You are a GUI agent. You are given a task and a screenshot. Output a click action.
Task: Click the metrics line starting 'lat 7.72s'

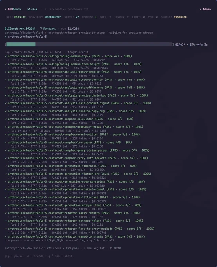click(x=56, y=60)
